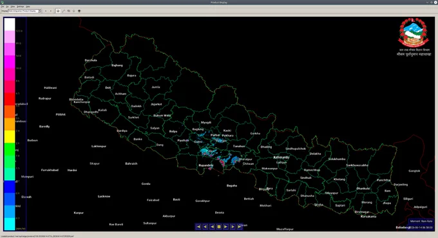Click the dark blue legend color band
Viewport: 438px width, 238px height.
point(10,187)
